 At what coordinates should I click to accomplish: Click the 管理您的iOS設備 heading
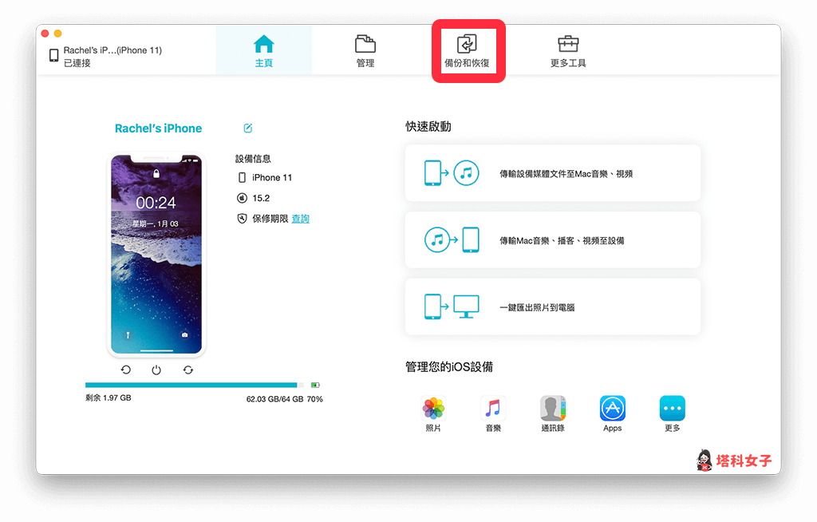[449, 367]
